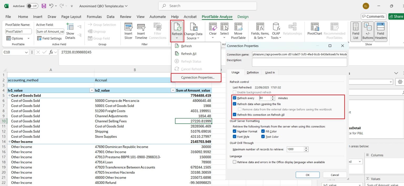404x186 pixels.
Task: Uncheck Refresh this connection on Refresh All
Action: point(235,115)
